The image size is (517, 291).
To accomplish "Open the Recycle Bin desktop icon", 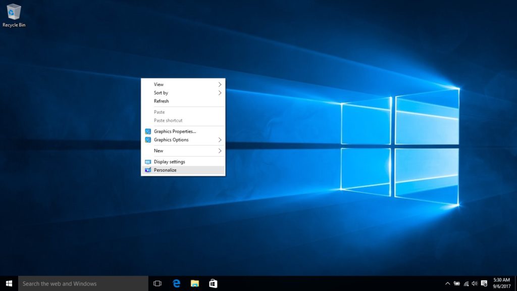I will coord(14,16).
